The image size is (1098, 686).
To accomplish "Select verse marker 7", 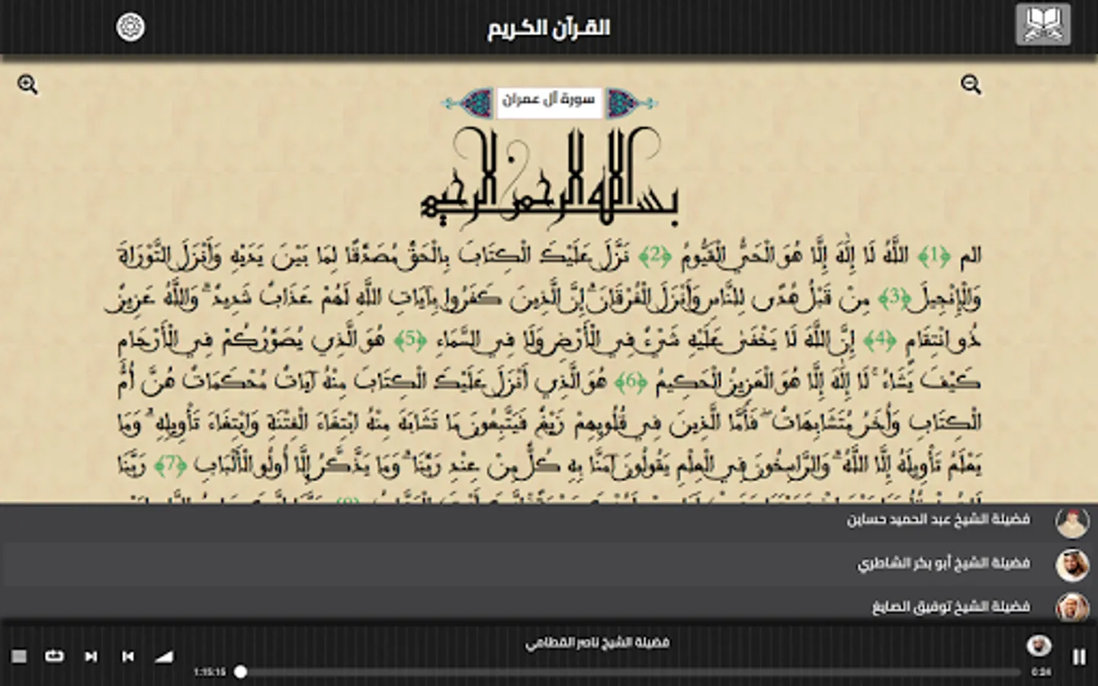I will (x=170, y=464).
